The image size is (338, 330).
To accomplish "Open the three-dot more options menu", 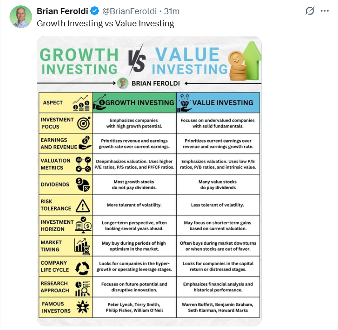I will [324, 11].
